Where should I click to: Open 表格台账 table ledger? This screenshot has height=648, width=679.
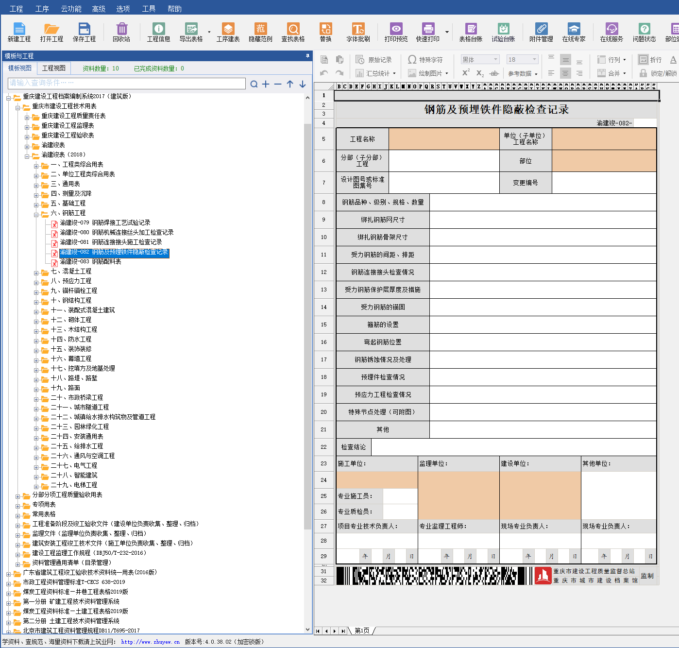point(471,32)
